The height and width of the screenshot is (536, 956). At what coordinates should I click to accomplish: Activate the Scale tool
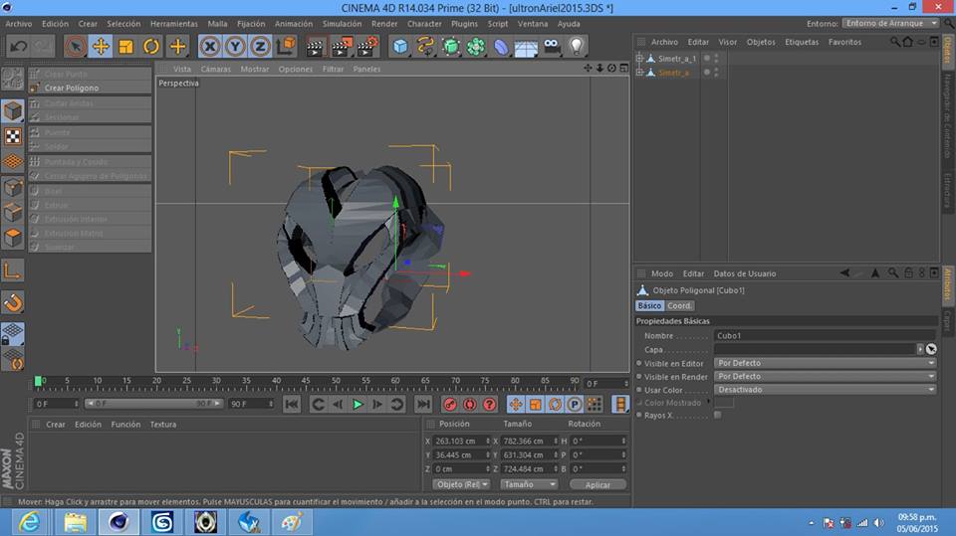coord(126,47)
